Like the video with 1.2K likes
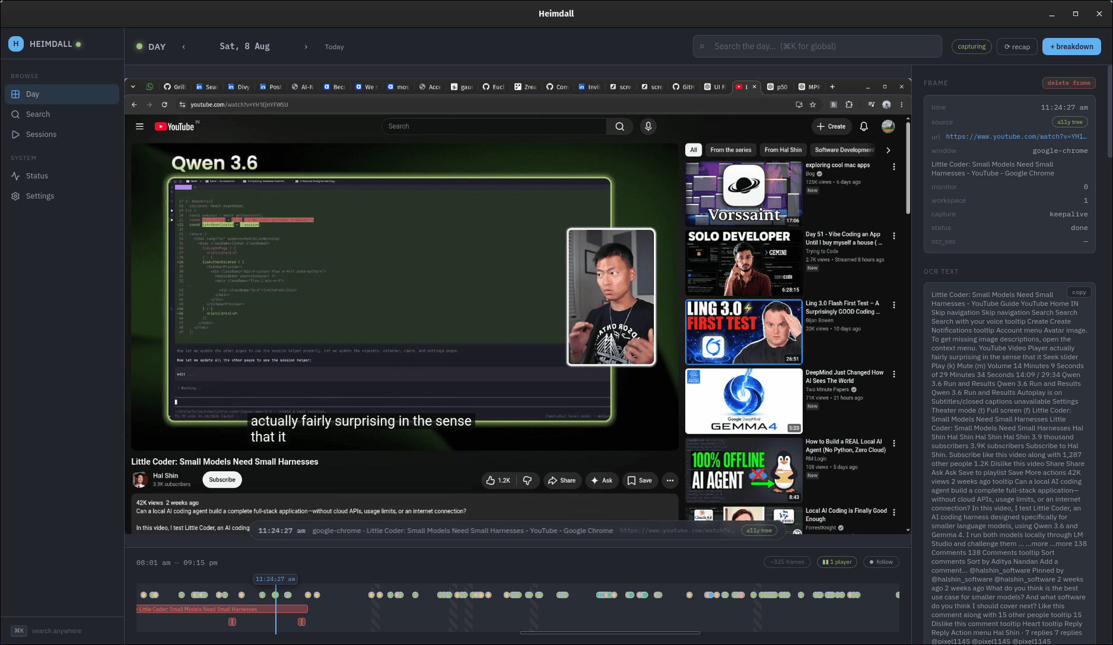This screenshot has width=1113, height=645. tap(498, 481)
